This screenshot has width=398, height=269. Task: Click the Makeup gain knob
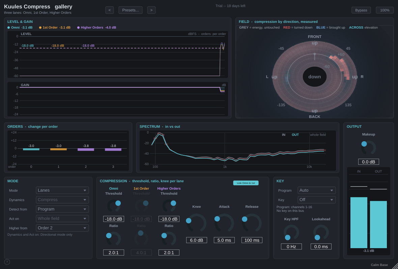click(368, 148)
